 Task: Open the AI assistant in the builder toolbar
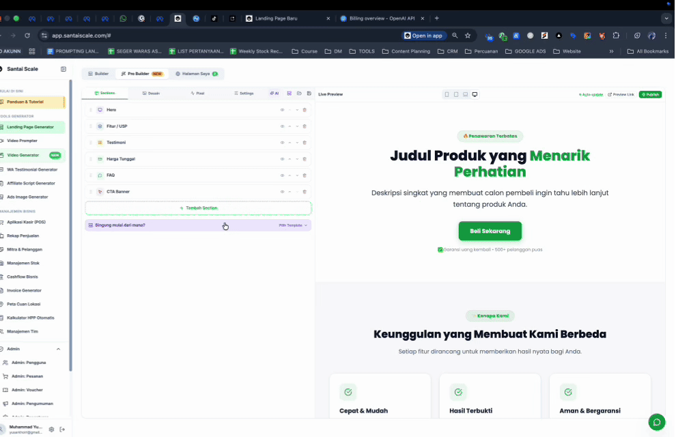[274, 93]
